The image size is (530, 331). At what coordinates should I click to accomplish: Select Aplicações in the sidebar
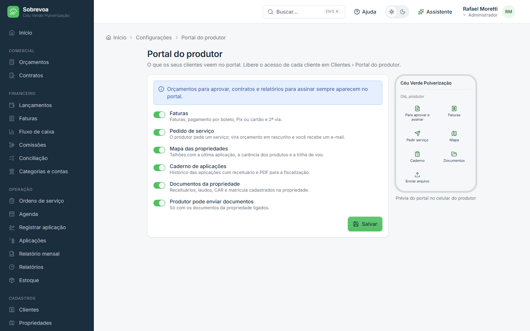[47, 241]
